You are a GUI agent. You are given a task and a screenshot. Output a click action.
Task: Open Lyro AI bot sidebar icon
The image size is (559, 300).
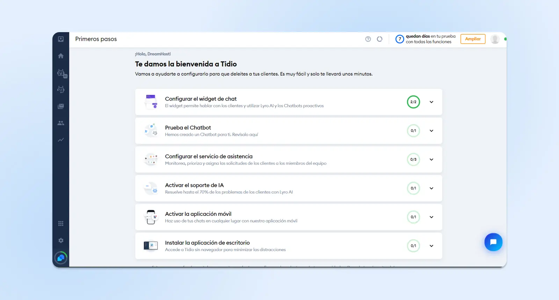(x=61, y=73)
